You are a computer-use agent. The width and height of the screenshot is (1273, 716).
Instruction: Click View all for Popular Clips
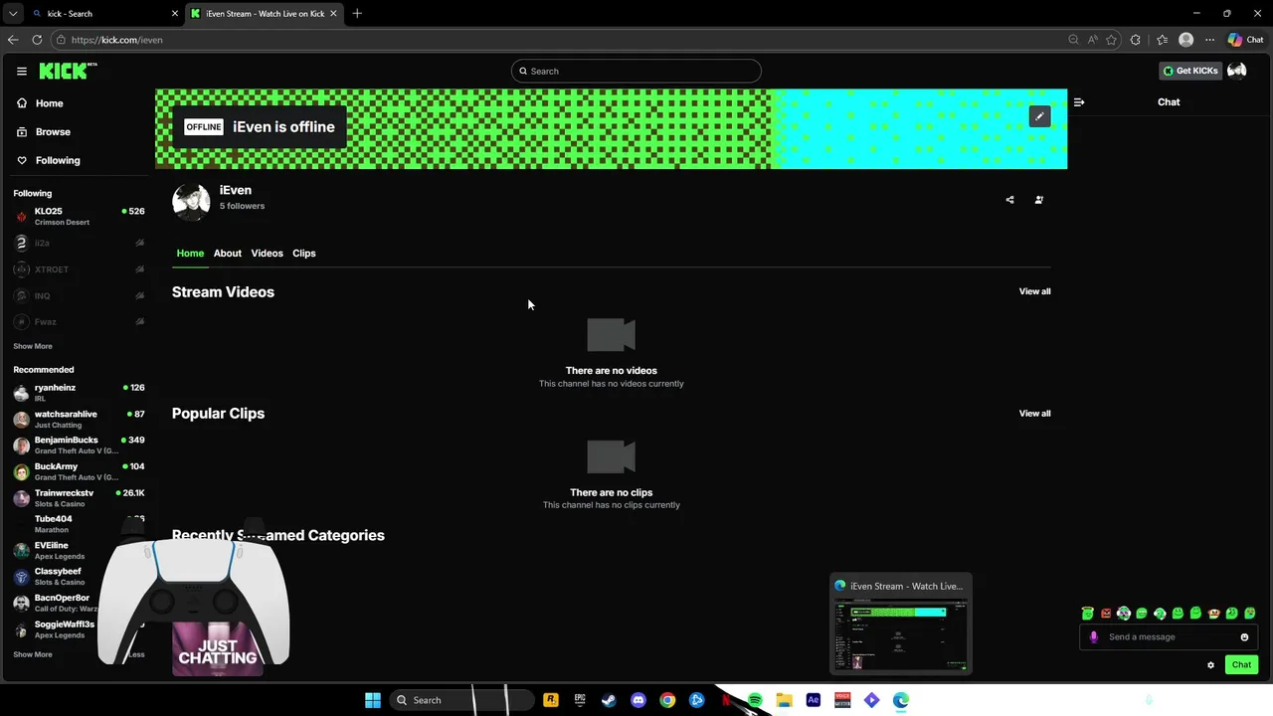point(1034,414)
